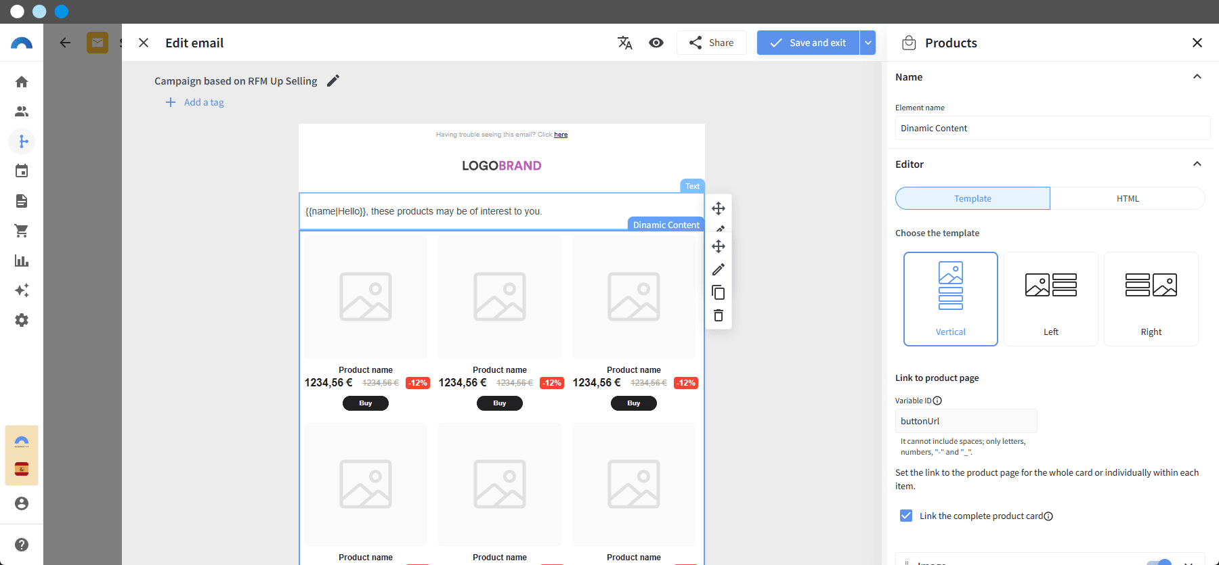The image size is (1219, 565).
Task: Open the Home icon in sidebar
Action: (22, 82)
